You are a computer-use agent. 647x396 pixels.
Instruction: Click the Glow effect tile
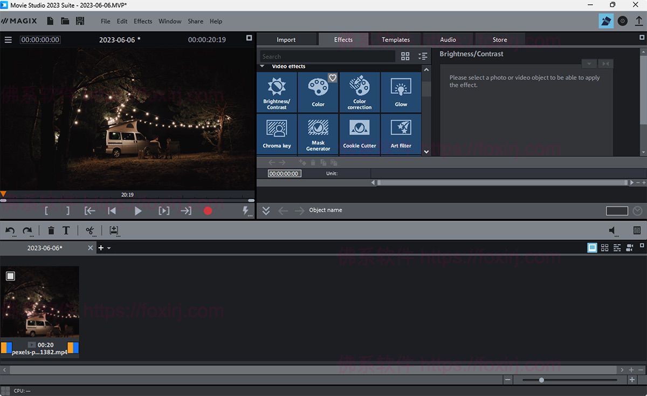coord(401,92)
